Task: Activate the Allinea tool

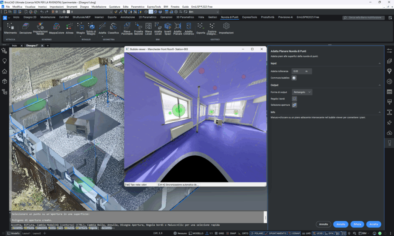Action: [69, 28]
